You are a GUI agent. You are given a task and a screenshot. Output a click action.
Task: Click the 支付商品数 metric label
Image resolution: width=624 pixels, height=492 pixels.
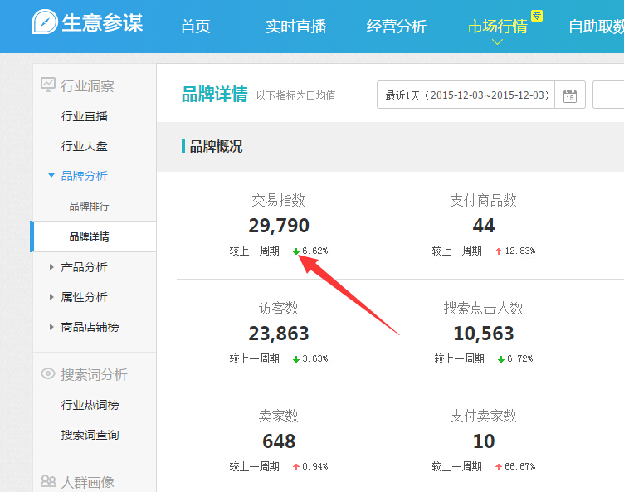pyautogui.click(x=484, y=200)
